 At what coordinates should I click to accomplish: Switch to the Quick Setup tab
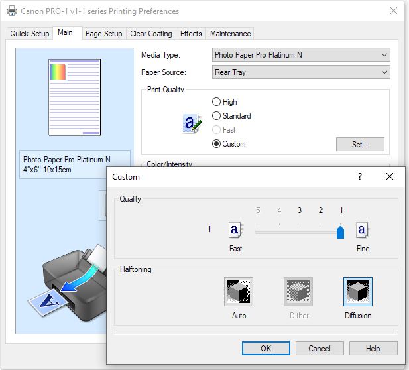click(29, 34)
